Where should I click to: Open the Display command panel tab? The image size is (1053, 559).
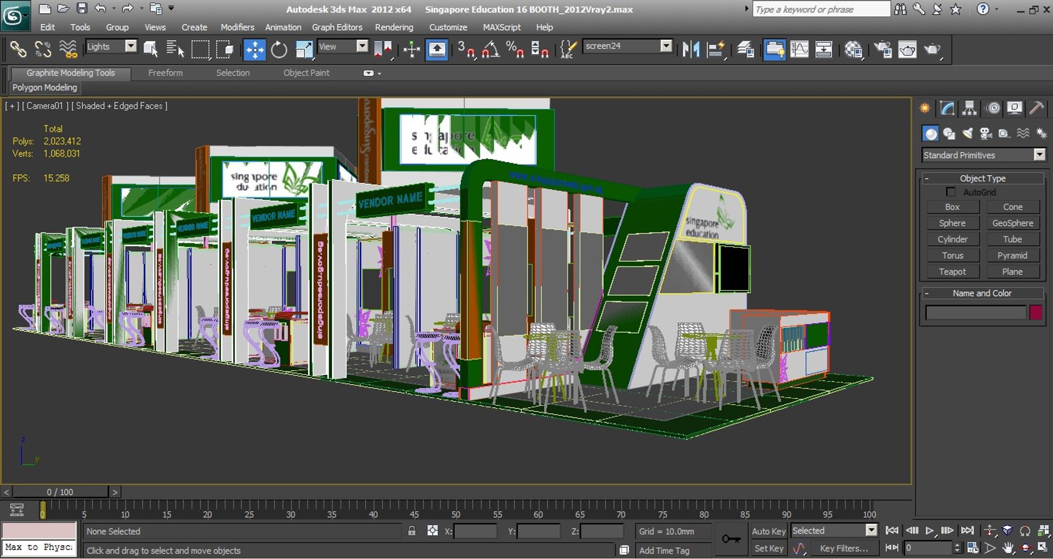(x=1015, y=109)
